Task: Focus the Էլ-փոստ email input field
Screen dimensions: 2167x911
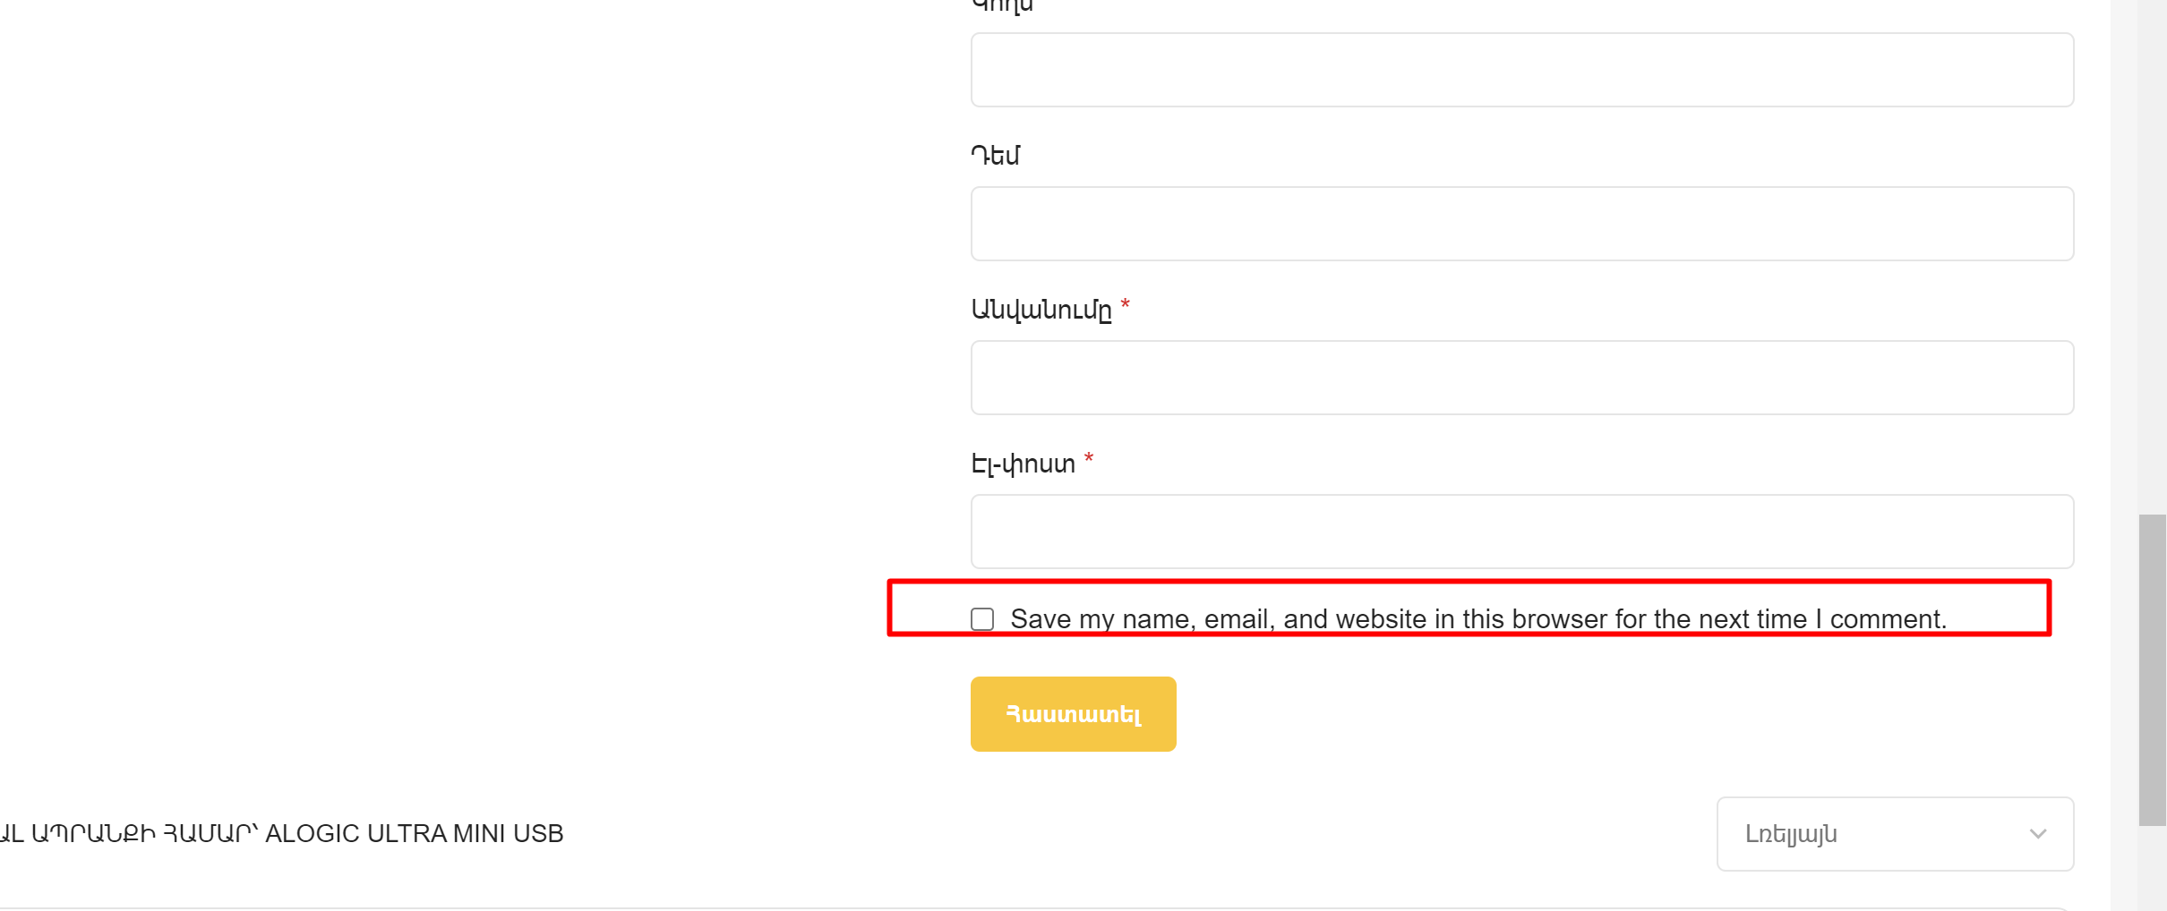Action: (1522, 532)
